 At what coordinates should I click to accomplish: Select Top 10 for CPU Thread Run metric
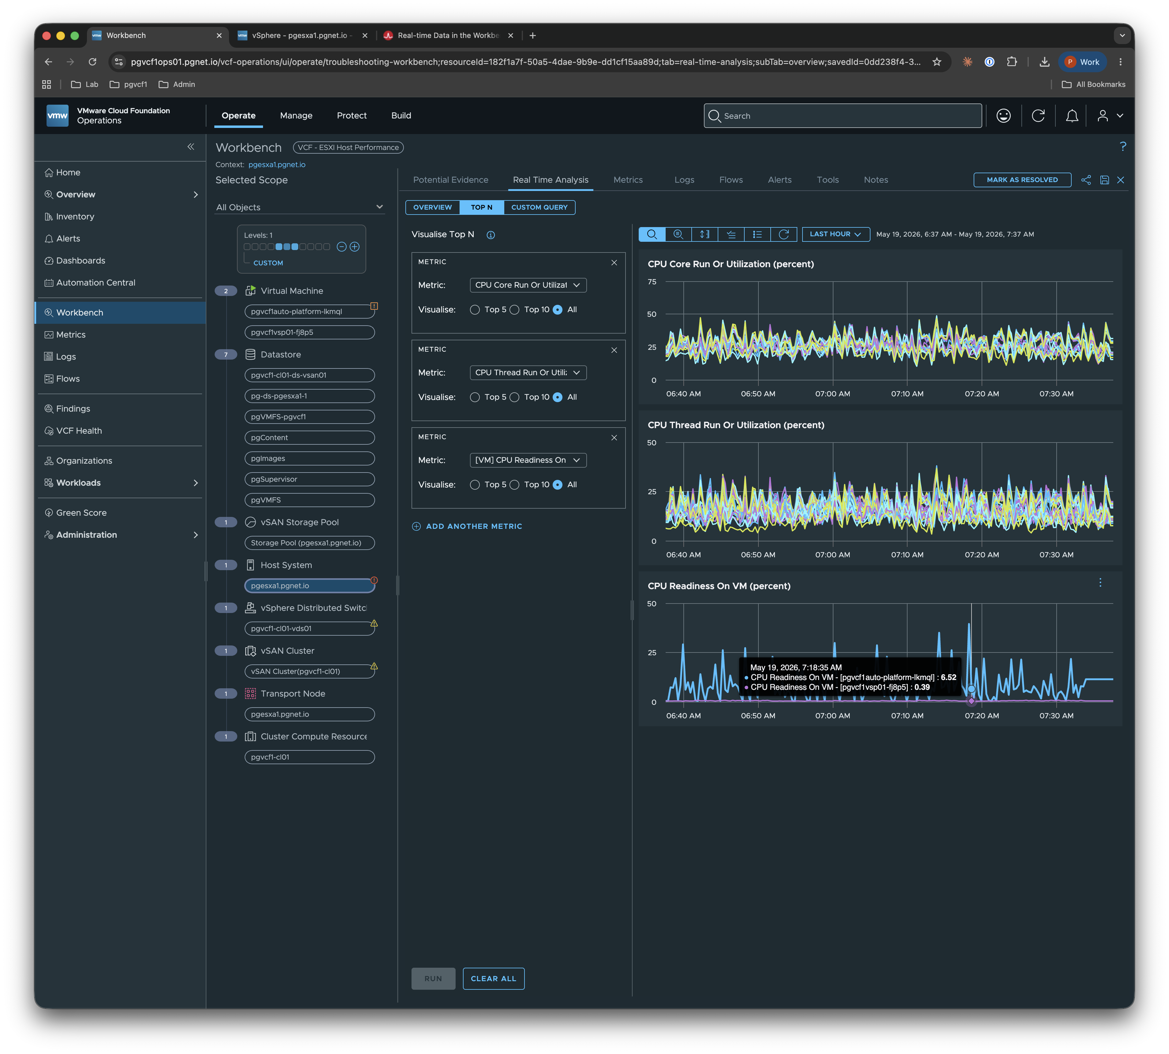[514, 397]
